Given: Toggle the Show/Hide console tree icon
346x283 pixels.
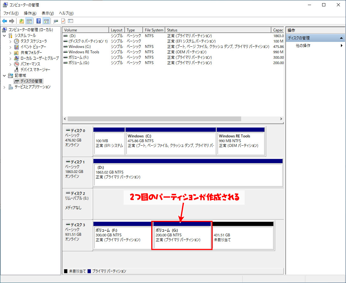Looking at the screenshot, I should (29, 21).
